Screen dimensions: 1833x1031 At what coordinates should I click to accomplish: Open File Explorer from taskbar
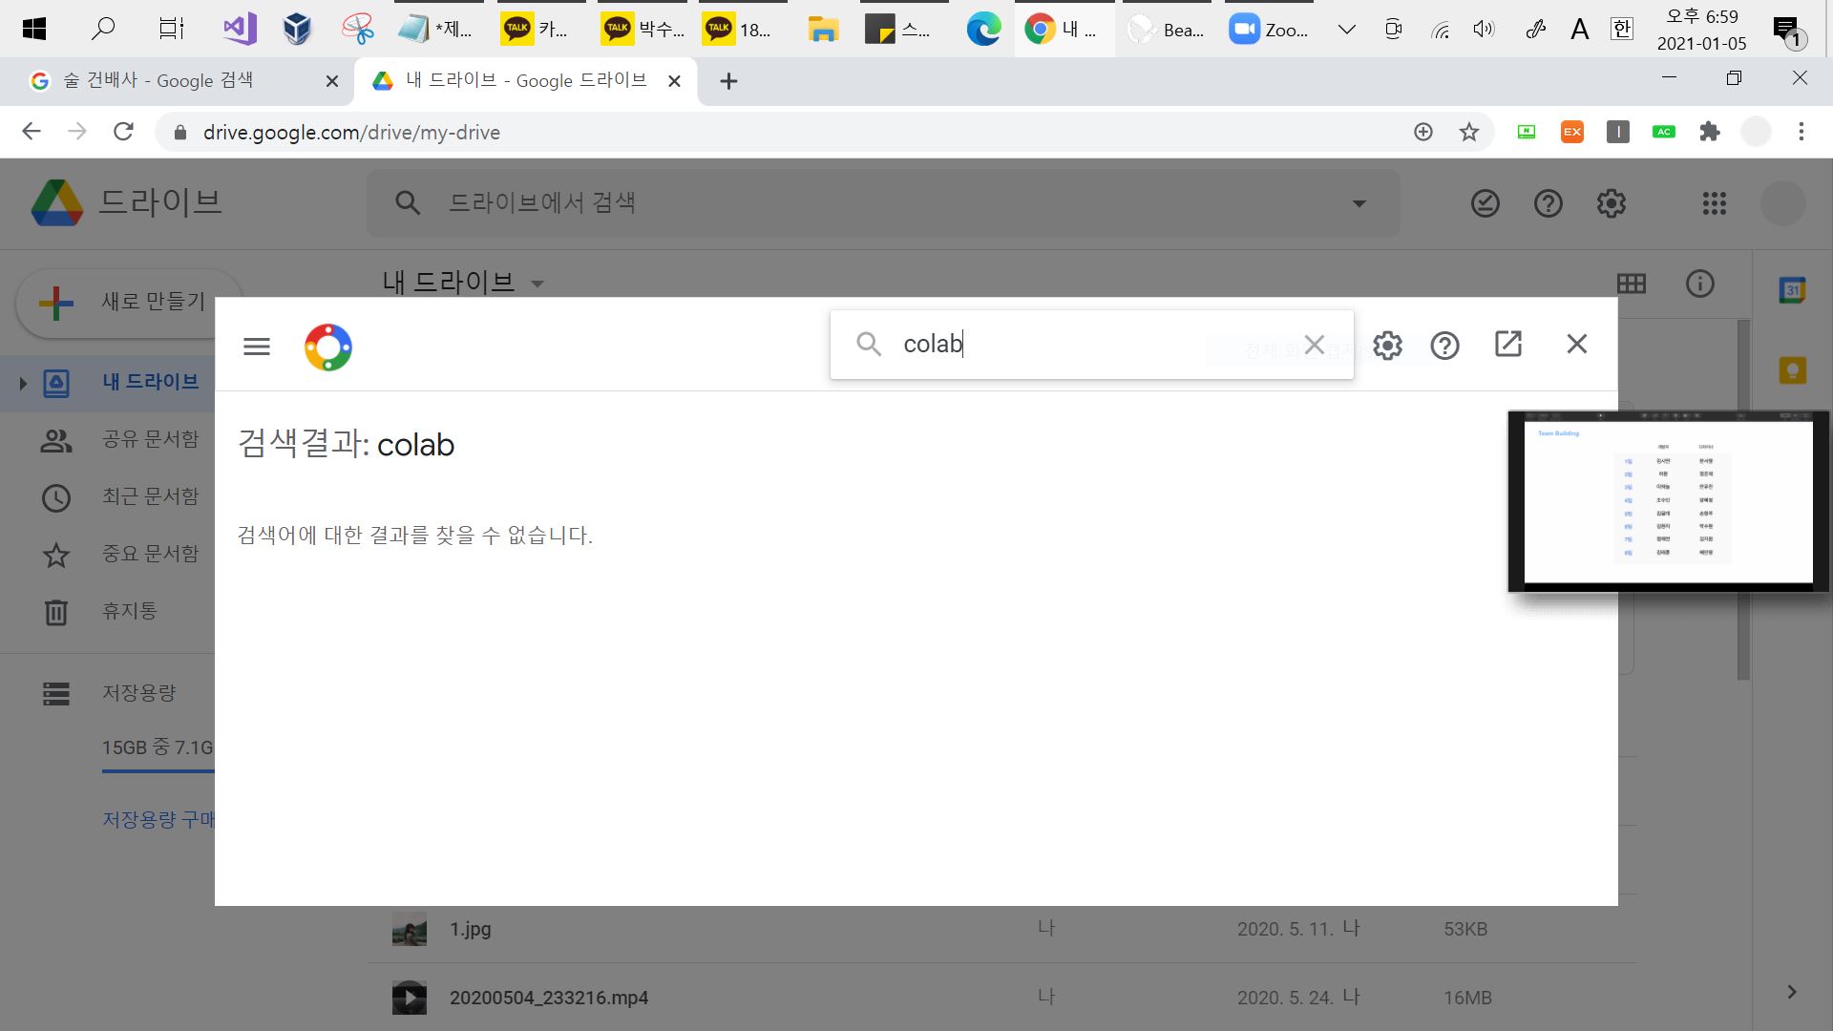point(822,30)
